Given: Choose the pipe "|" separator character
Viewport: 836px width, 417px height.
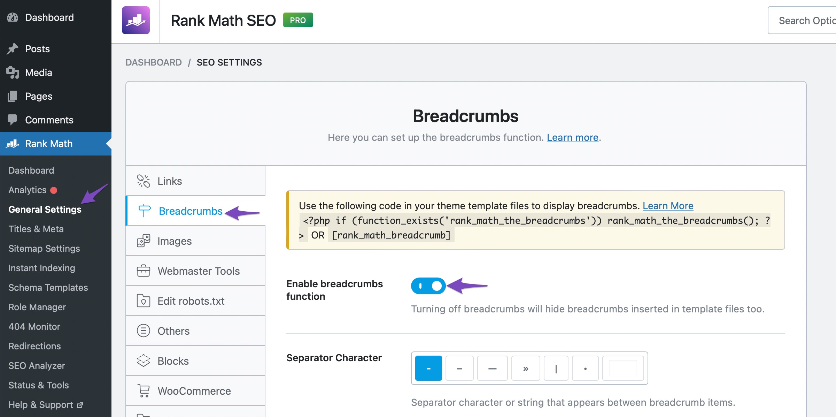Looking at the screenshot, I should click(556, 368).
